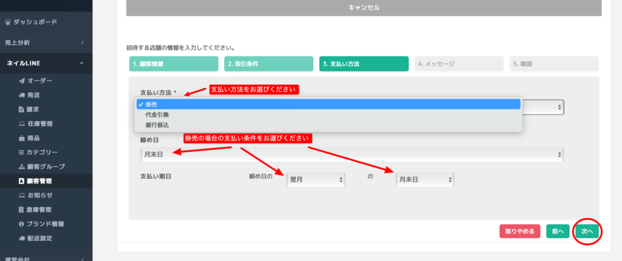The image size is (622, 261).
Task: Click the ブランド情報 info icon
Action: [x=21, y=224]
